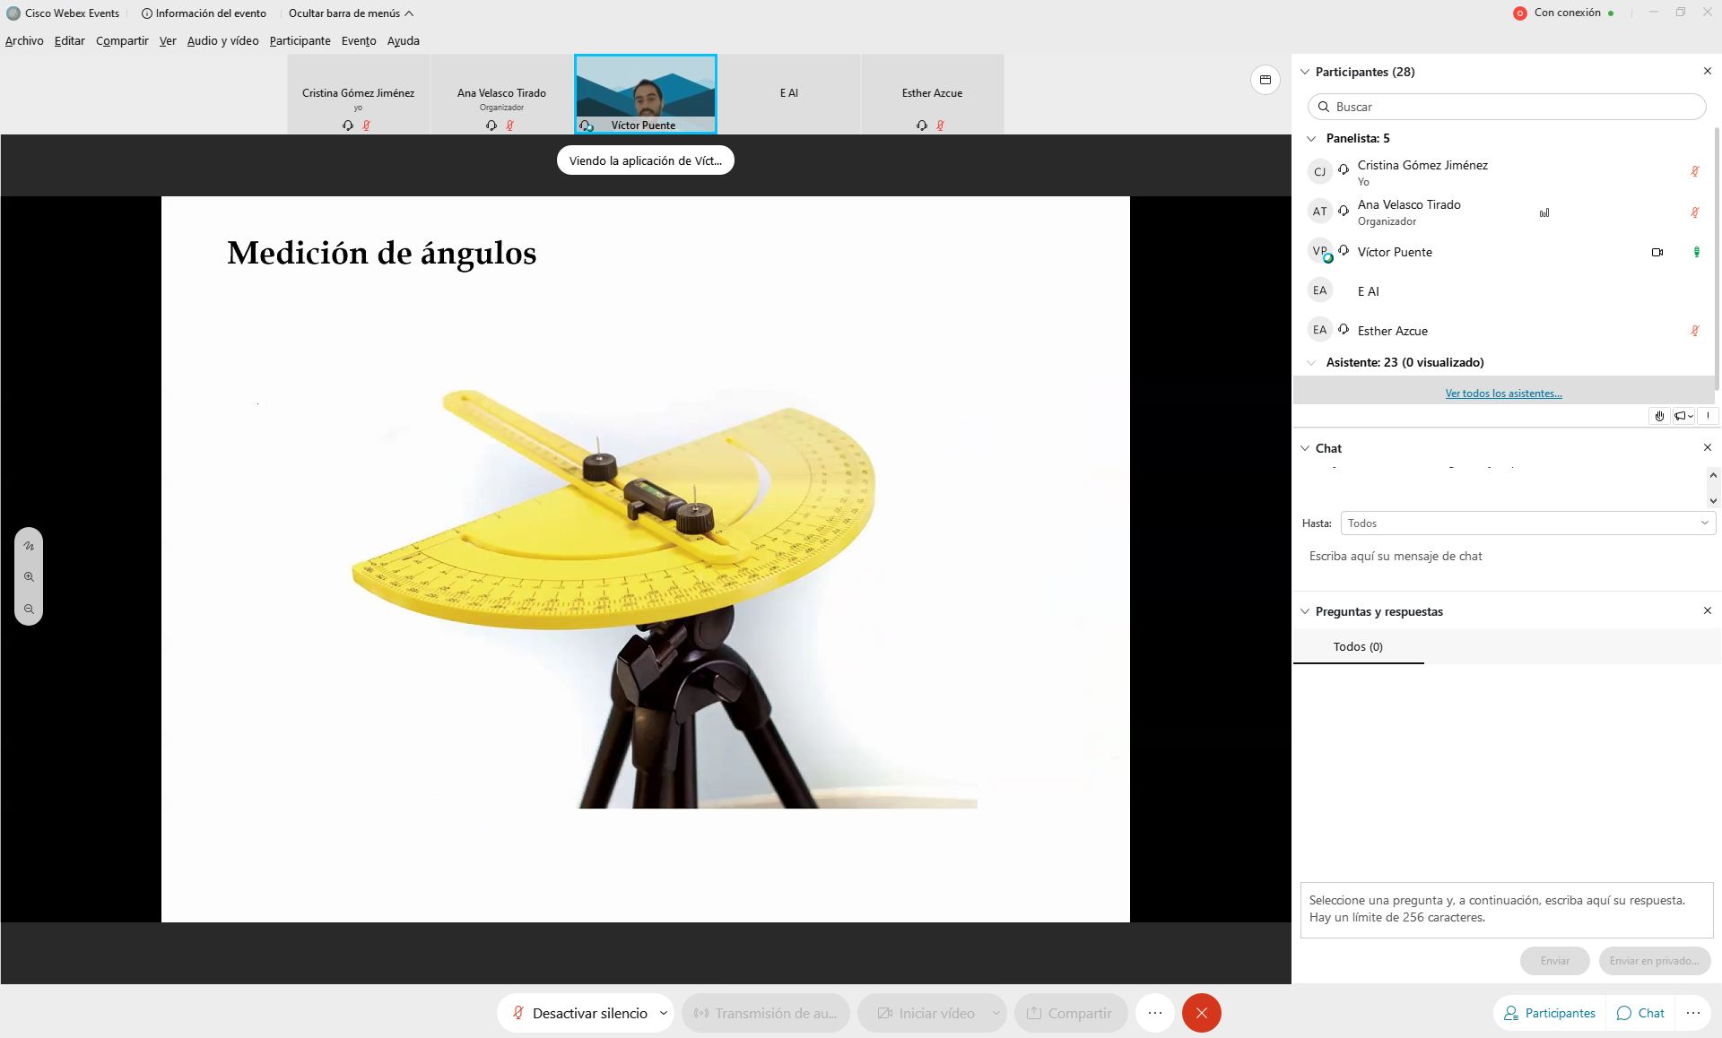
Task: Click Ver todos los asistentes link
Action: (1503, 394)
